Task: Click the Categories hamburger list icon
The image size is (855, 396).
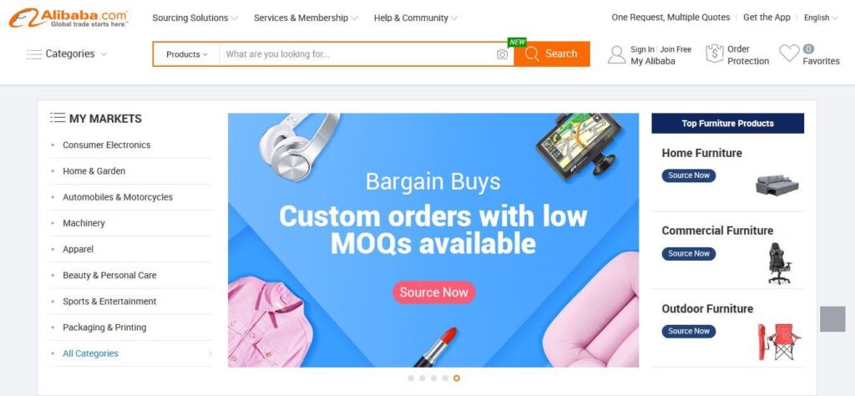Action: (x=33, y=54)
